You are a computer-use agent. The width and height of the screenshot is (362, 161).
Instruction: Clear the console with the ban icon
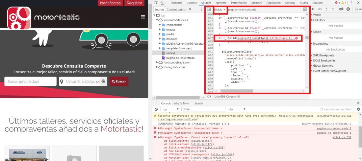click(x=156, y=109)
